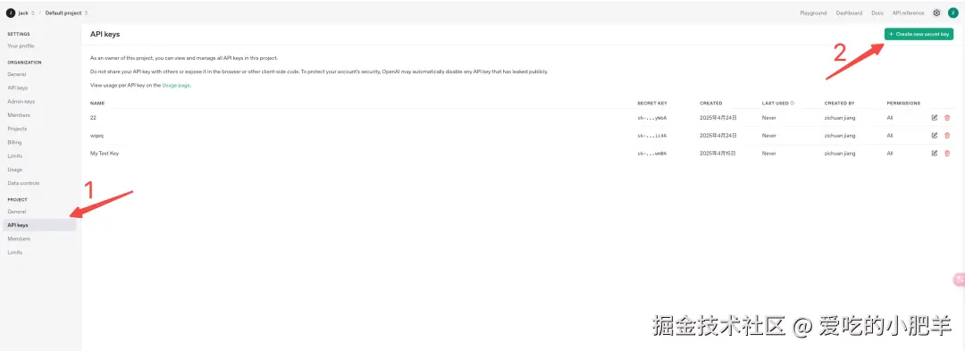Screen dimensions: 965x351
Task: Open Members under Organization
Action: pyautogui.click(x=19, y=115)
